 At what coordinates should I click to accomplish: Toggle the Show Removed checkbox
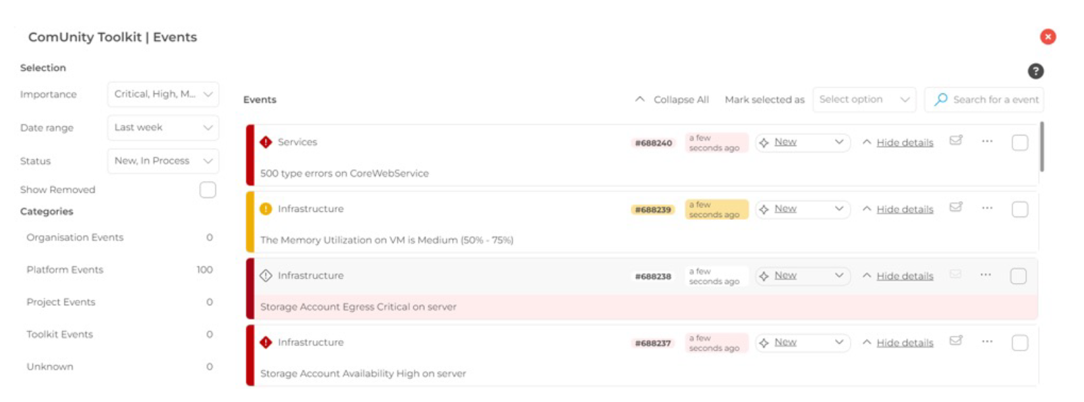[x=208, y=190]
